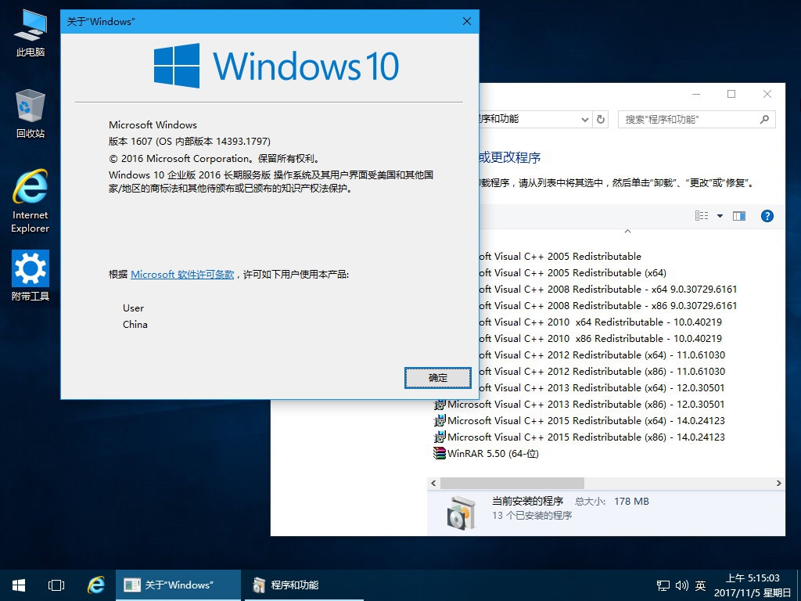The width and height of the screenshot is (801, 601).
Task: Open the blue help question mark
Action: pos(767,216)
